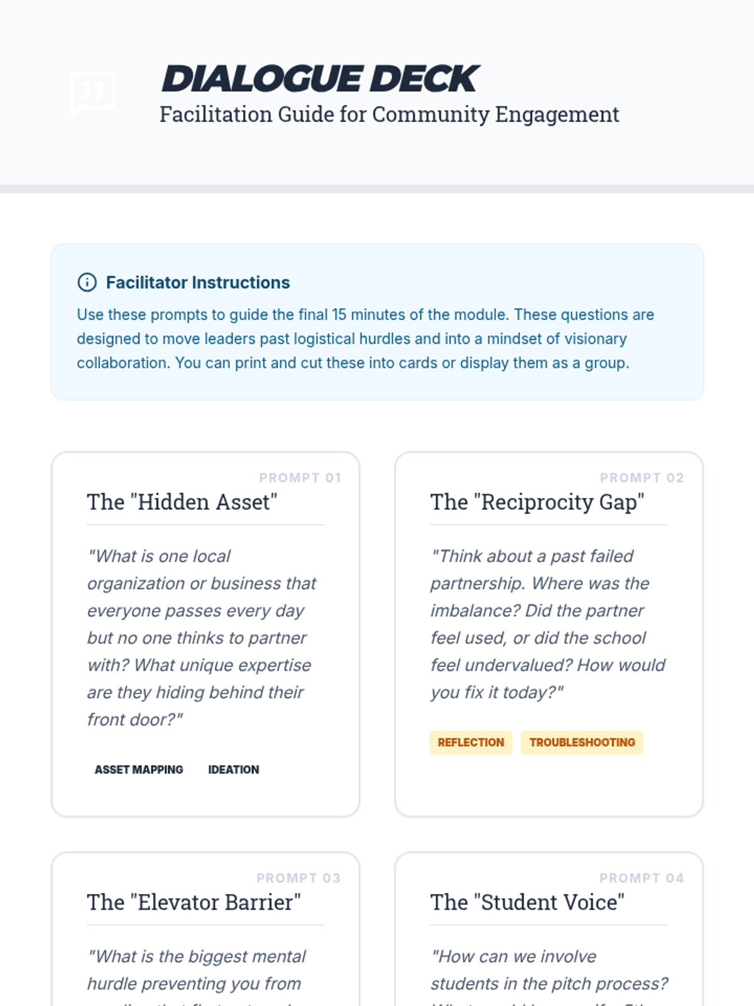
Task: Select the Ideation tag
Action: (233, 770)
